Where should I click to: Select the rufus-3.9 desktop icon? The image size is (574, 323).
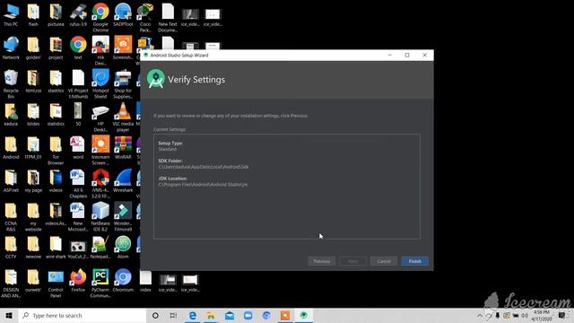(x=78, y=15)
